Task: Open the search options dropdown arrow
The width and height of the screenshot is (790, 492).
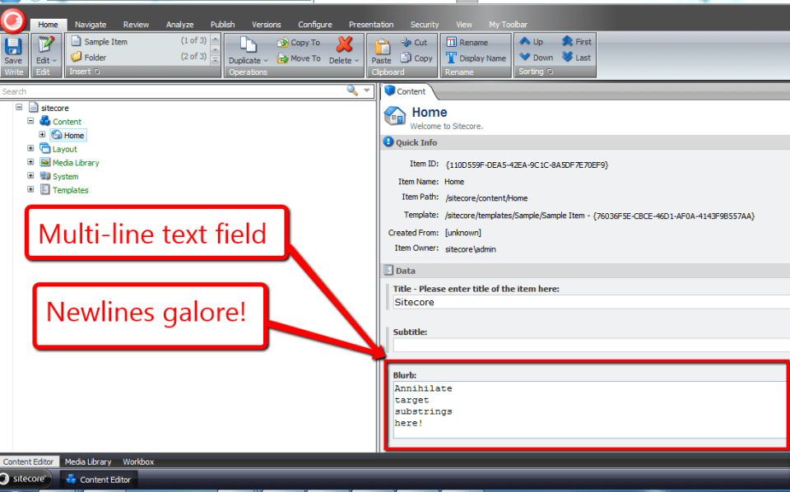Action: pos(367,91)
